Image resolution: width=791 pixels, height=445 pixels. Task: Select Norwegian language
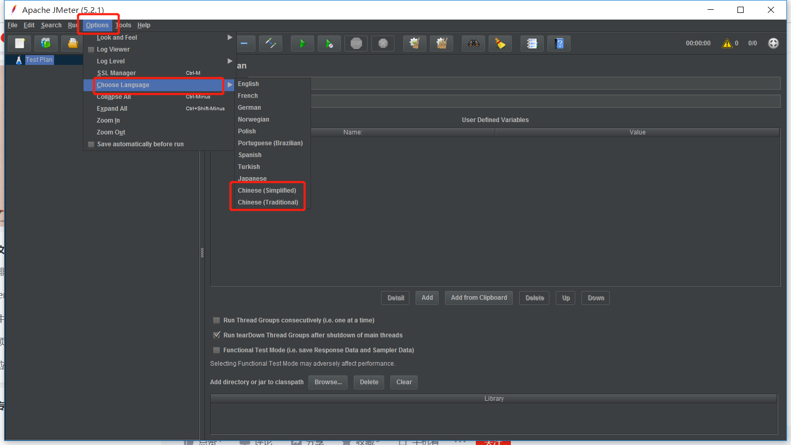[272, 119]
